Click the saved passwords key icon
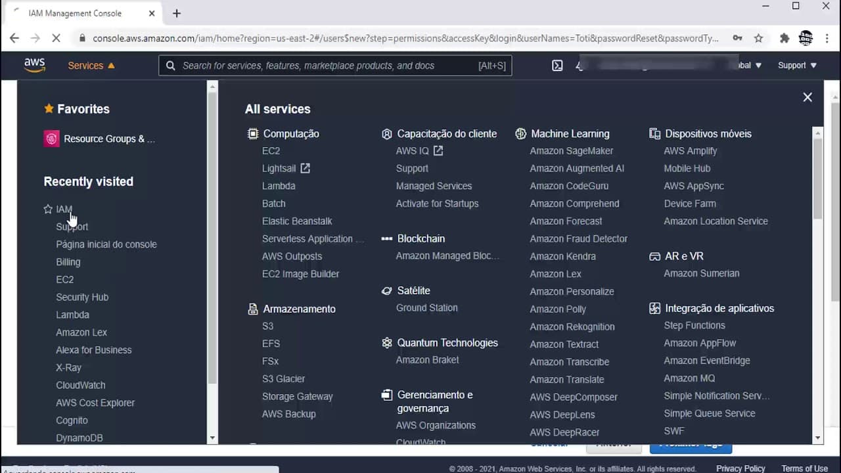This screenshot has height=473, width=841. [x=737, y=38]
